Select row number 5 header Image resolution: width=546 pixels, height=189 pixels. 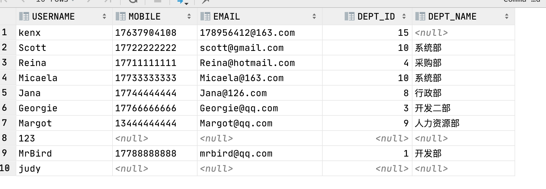(8, 93)
